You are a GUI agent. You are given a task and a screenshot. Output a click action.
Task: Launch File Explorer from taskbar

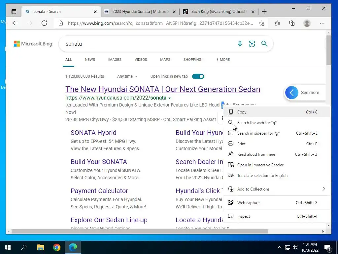pyautogui.click(x=40, y=247)
